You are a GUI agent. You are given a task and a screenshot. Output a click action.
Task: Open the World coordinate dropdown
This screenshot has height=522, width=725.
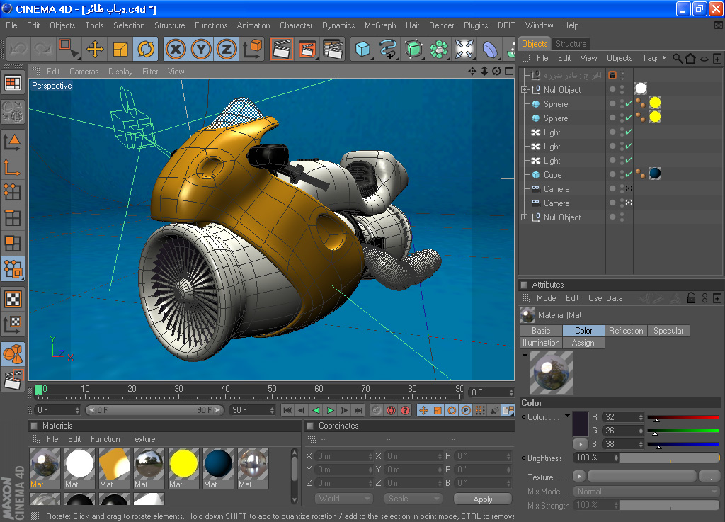tap(344, 499)
